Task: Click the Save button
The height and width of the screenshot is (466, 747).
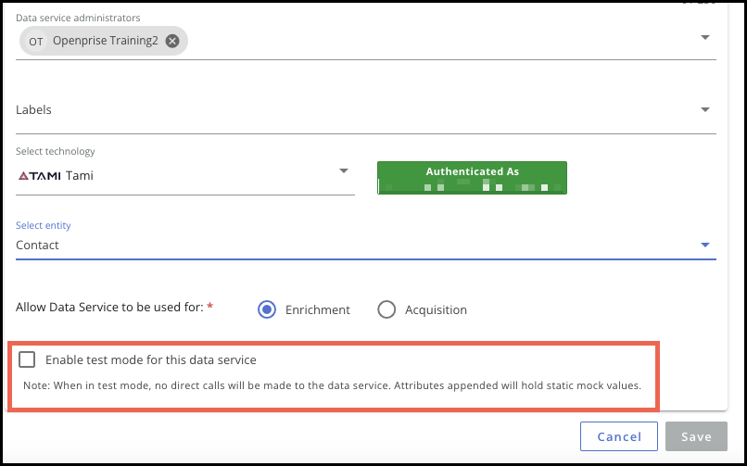Action: click(x=697, y=436)
